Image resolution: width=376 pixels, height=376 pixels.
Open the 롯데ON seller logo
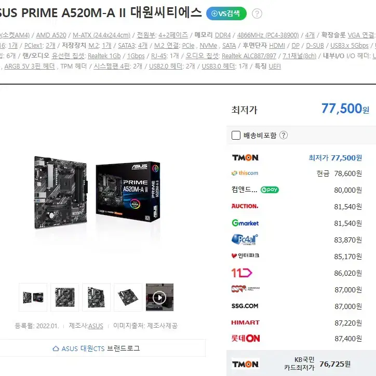246,339
